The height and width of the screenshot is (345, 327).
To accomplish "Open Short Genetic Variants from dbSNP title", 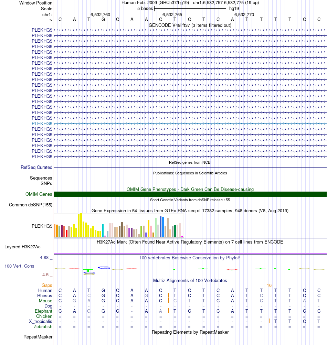I will (x=190, y=200).
